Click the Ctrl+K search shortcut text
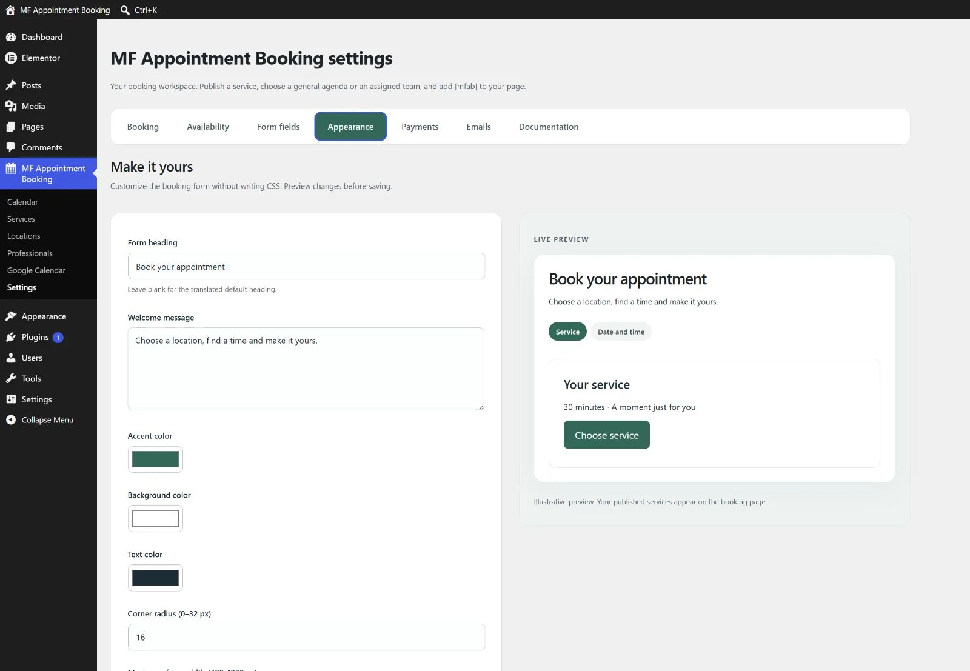Screen dimensions: 970x671 coord(145,10)
